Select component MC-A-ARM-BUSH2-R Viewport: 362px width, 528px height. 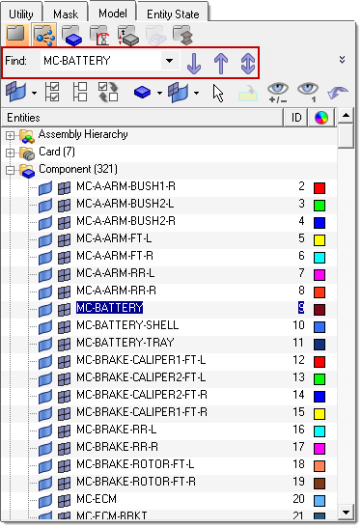pyautogui.click(x=125, y=221)
